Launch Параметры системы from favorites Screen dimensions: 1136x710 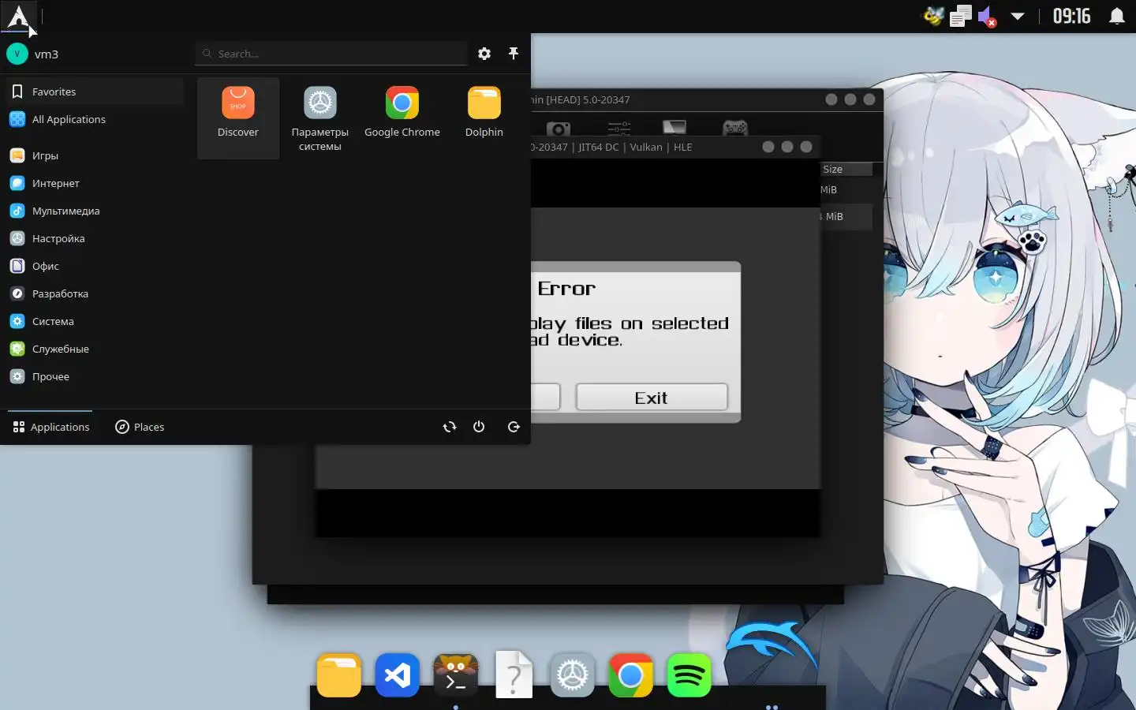[320, 118]
